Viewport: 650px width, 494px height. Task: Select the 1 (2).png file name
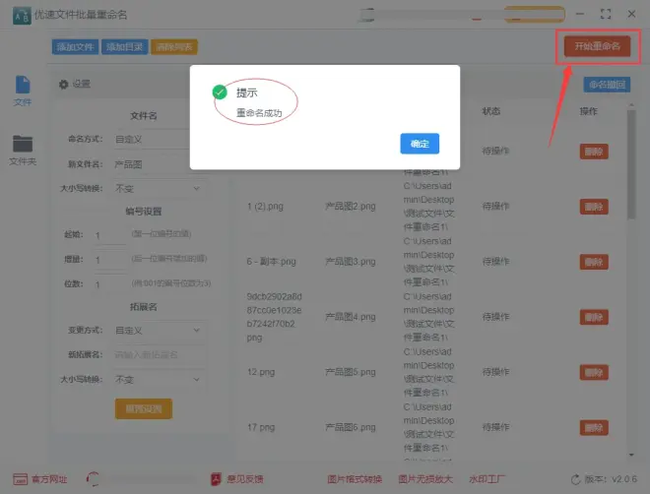click(x=265, y=207)
